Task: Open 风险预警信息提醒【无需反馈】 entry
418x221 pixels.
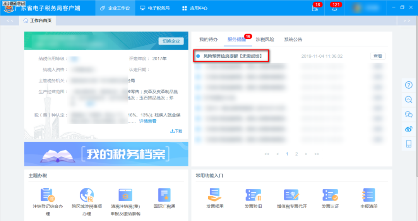Action: point(233,56)
